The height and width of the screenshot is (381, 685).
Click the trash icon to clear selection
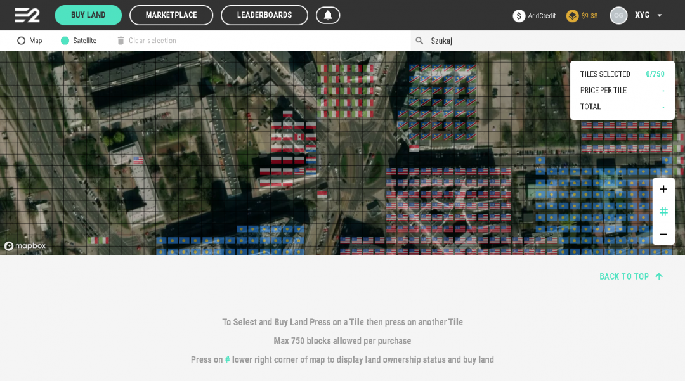point(121,41)
